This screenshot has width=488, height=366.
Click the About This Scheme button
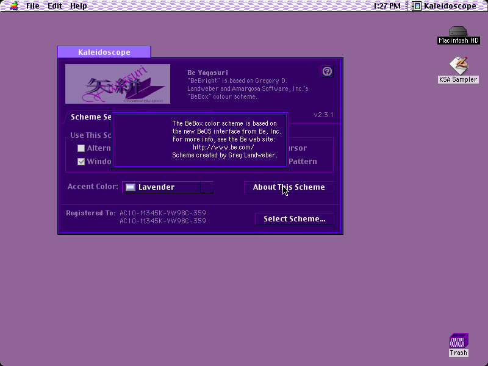tap(289, 187)
